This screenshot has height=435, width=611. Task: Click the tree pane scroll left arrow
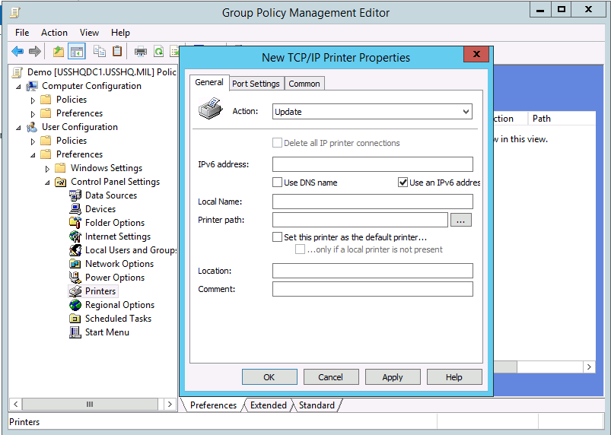click(x=15, y=405)
